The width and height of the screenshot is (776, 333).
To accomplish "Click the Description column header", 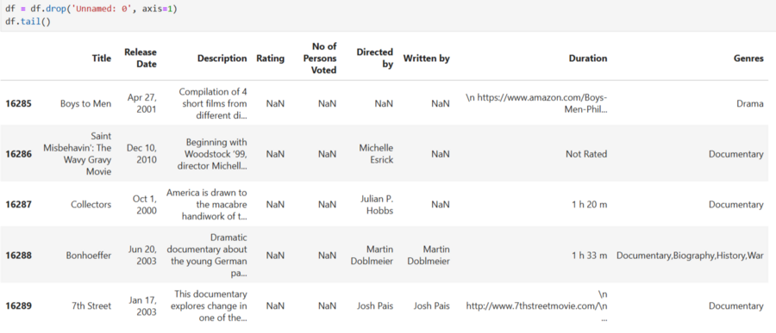I will click(222, 59).
